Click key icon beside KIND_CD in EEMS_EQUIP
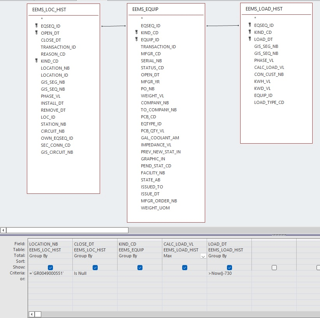Viewport: 320px width, 318px height. [x=137, y=32]
